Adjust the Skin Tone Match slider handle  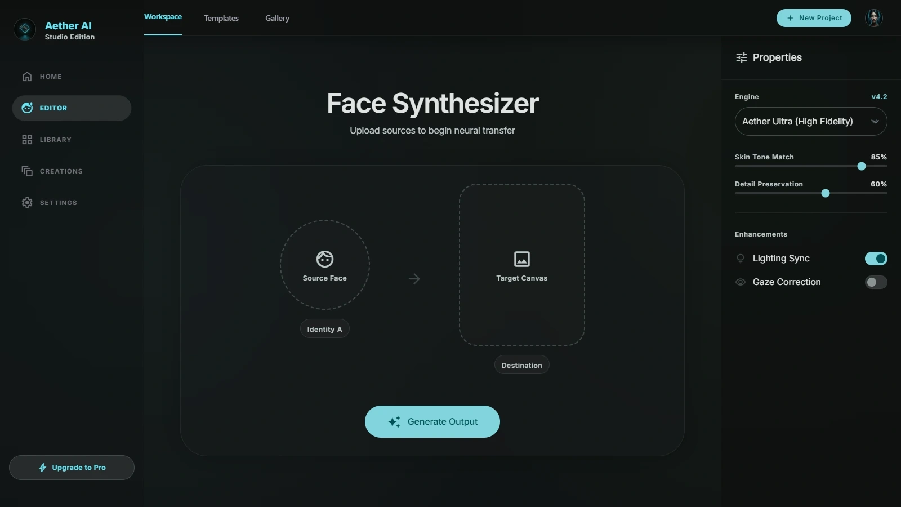tap(862, 166)
